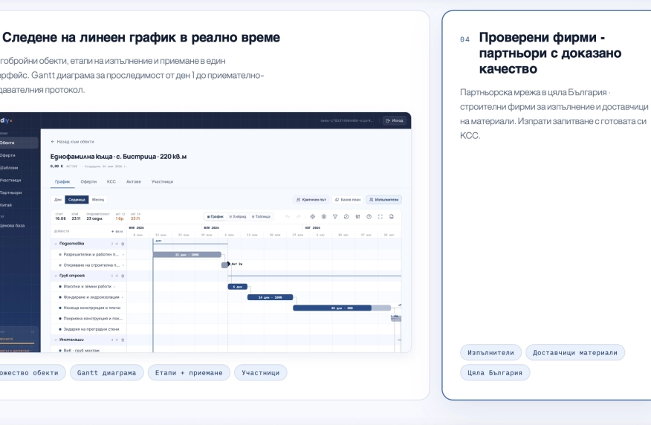The height and width of the screenshot is (425, 651).
Task: Open the gear settings icon in Gantt toolbar
Action: point(313,217)
